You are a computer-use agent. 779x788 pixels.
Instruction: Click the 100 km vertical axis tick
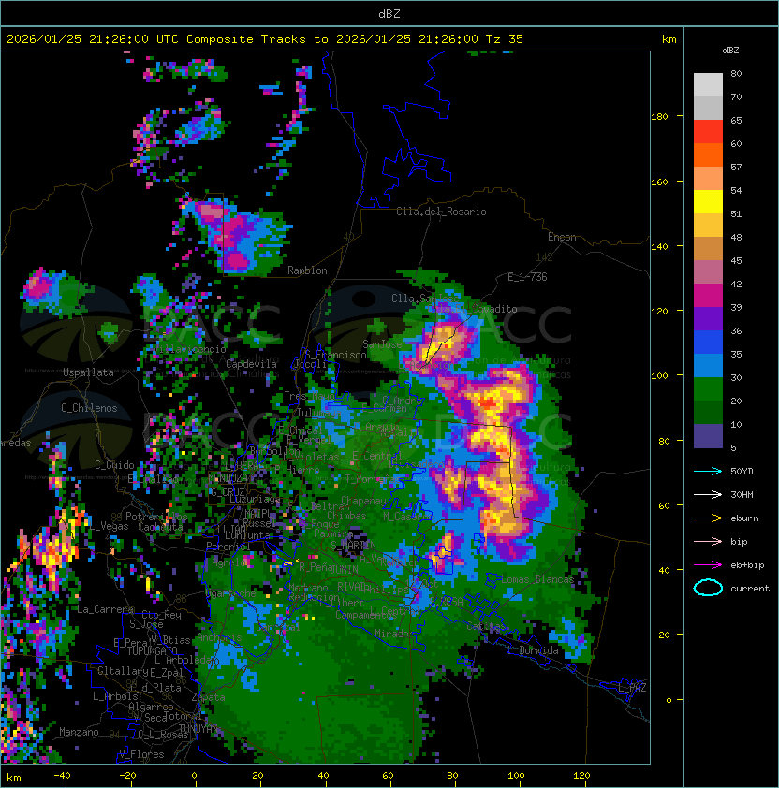[659, 375]
